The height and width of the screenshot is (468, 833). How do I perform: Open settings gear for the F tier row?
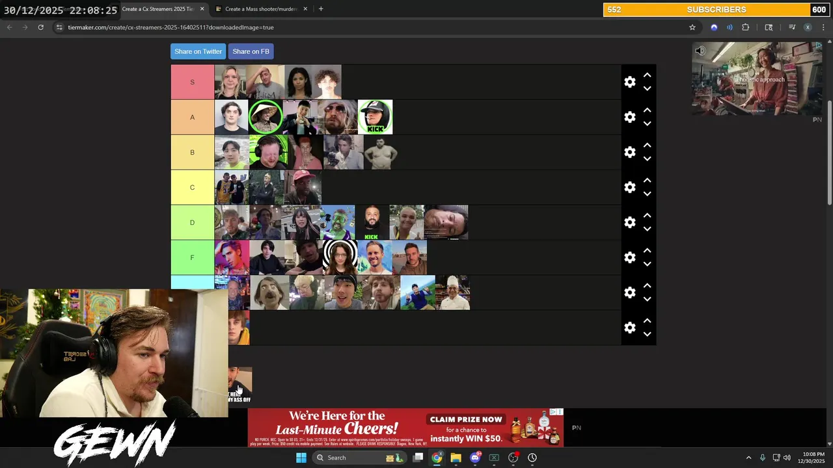click(629, 257)
